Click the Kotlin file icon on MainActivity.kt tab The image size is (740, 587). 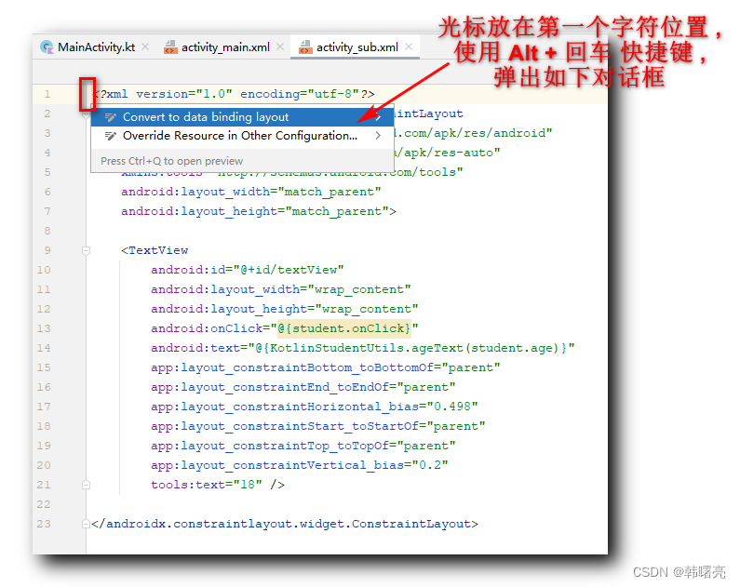[47, 47]
